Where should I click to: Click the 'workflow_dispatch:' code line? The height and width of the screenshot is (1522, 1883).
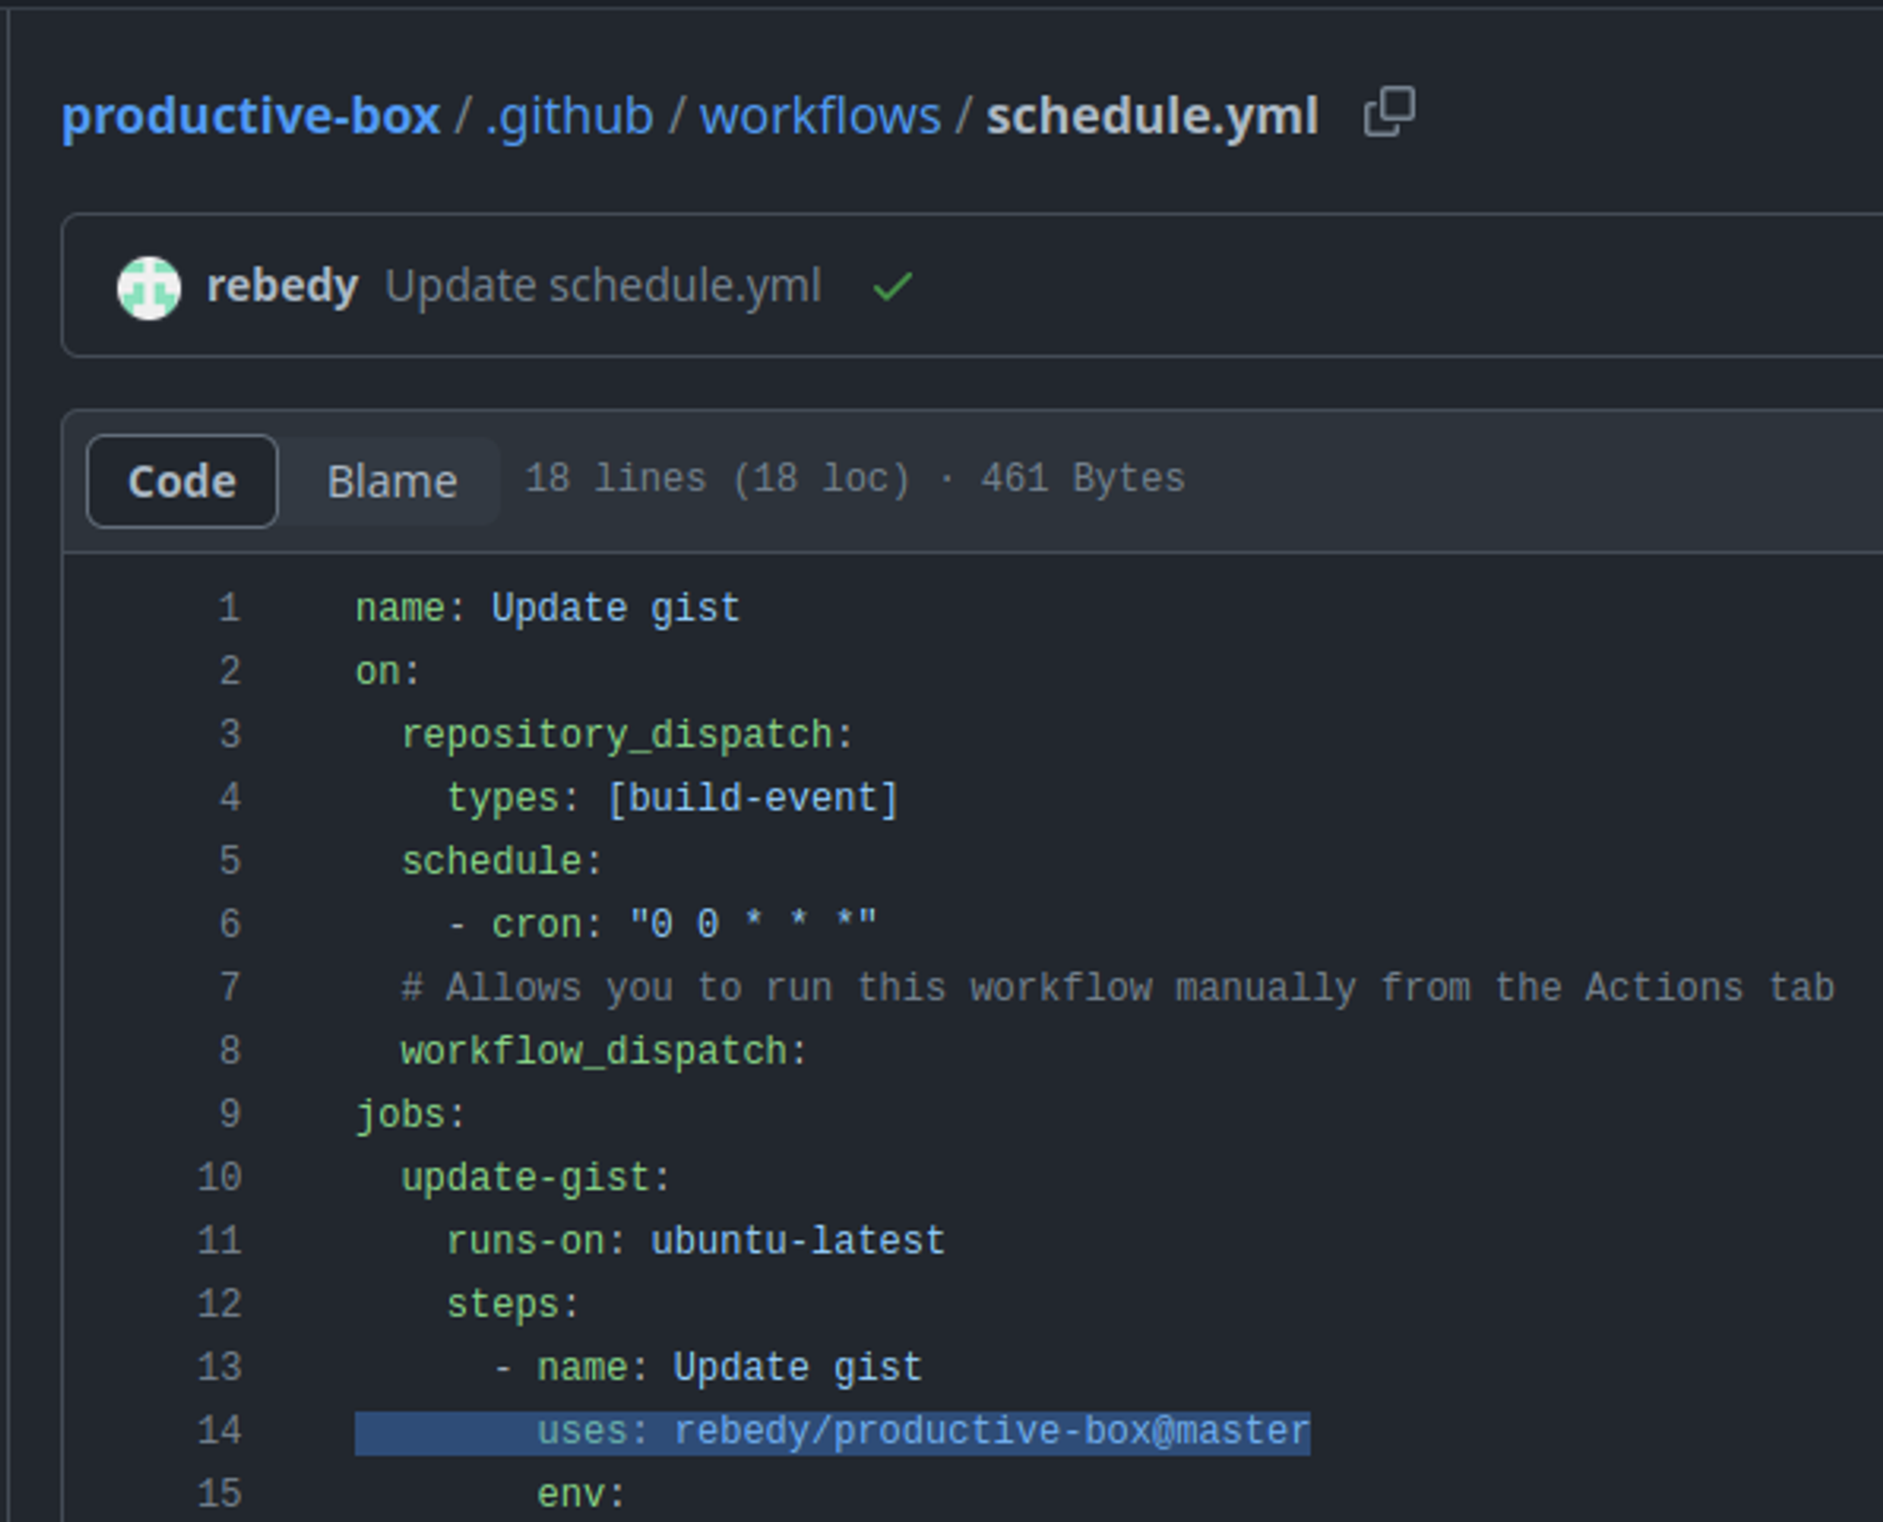click(x=604, y=1051)
